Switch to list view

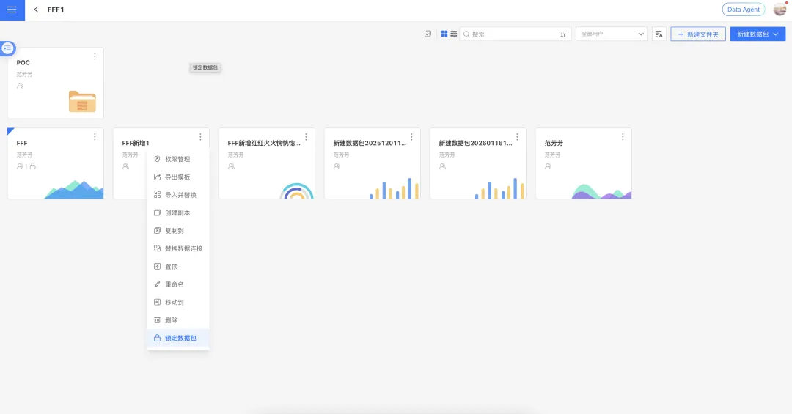click(x=454, y=34)
